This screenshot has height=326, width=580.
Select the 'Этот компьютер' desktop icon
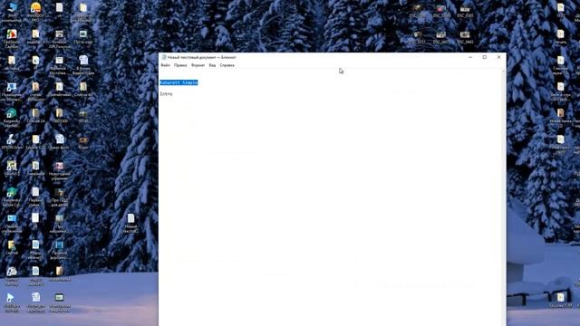click(12, 12)
